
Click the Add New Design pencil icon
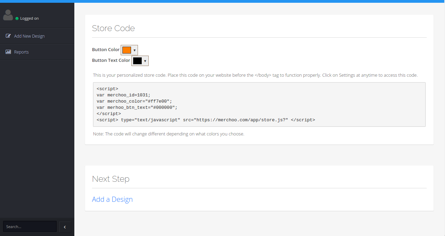pos(8,36)
